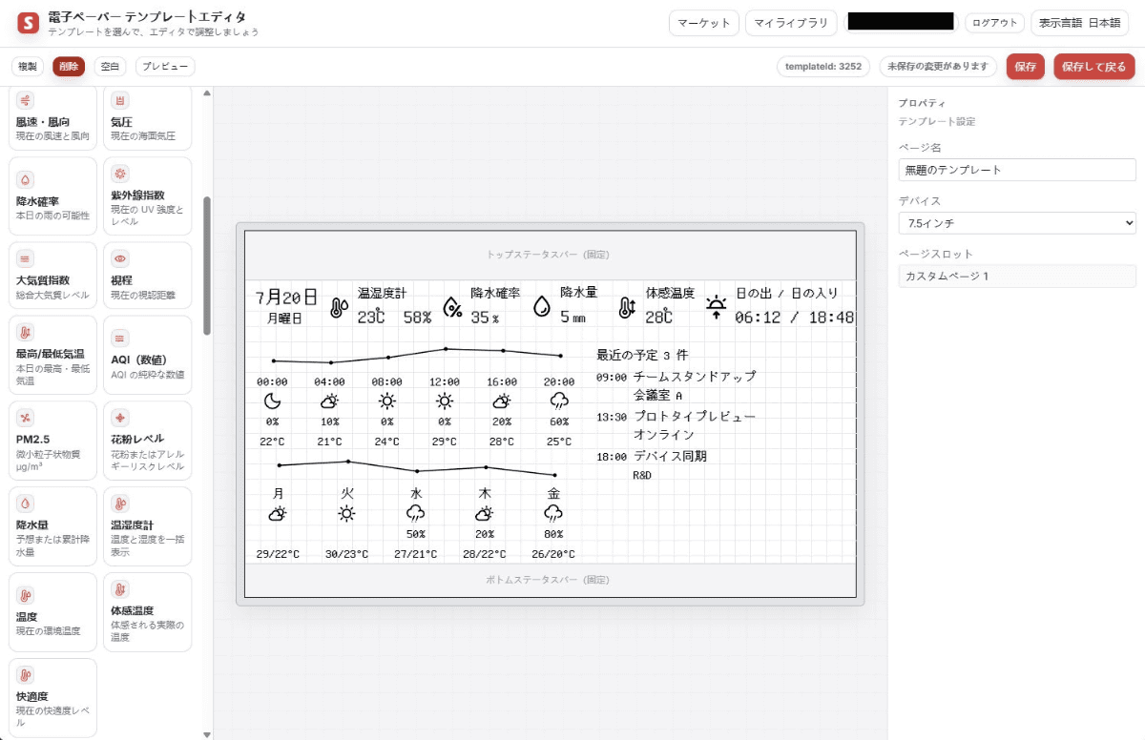
Task: Click the 06:12 / 18:48 sunrise time text
Action: (794, 318)
